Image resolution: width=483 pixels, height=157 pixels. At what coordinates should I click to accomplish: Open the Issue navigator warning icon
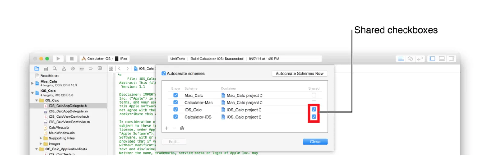tap(64, 69)
